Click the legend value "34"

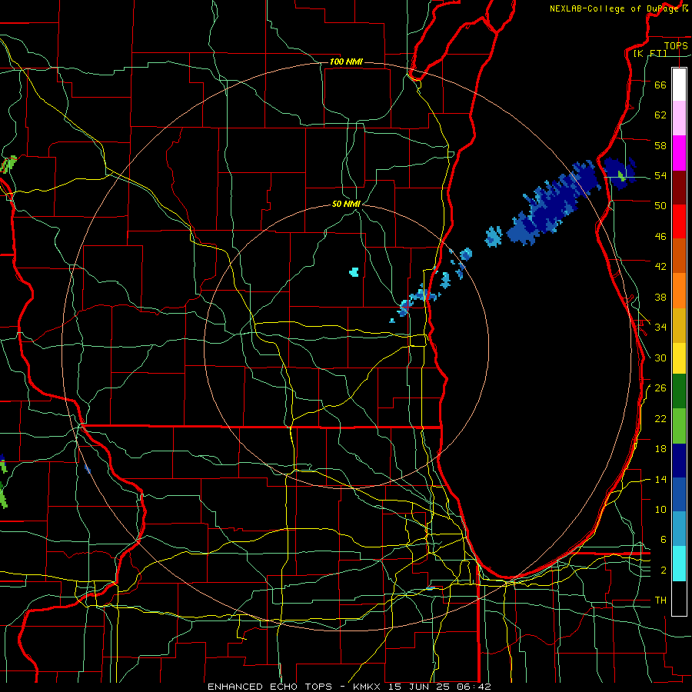[660, 328]
